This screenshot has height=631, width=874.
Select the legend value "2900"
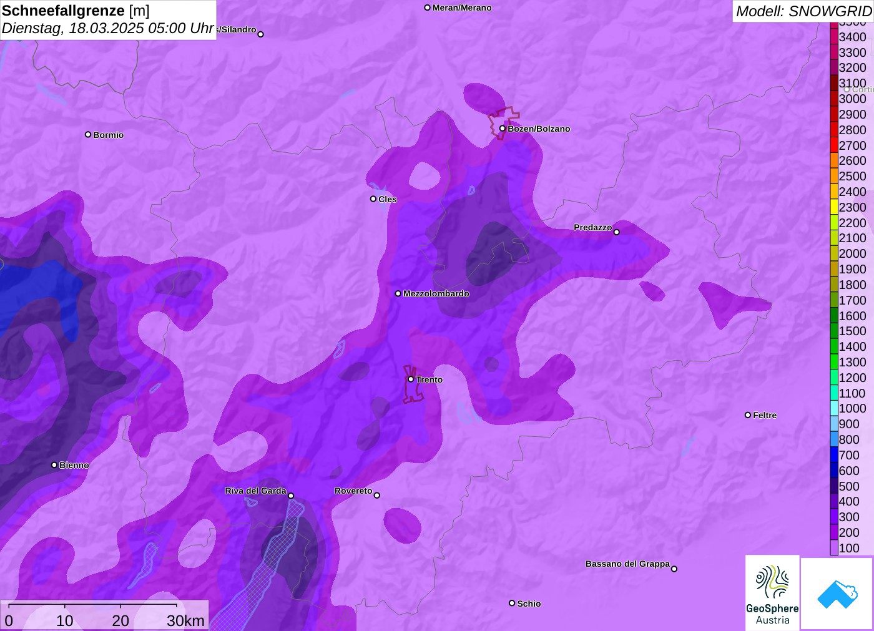(x=853, y=114)
